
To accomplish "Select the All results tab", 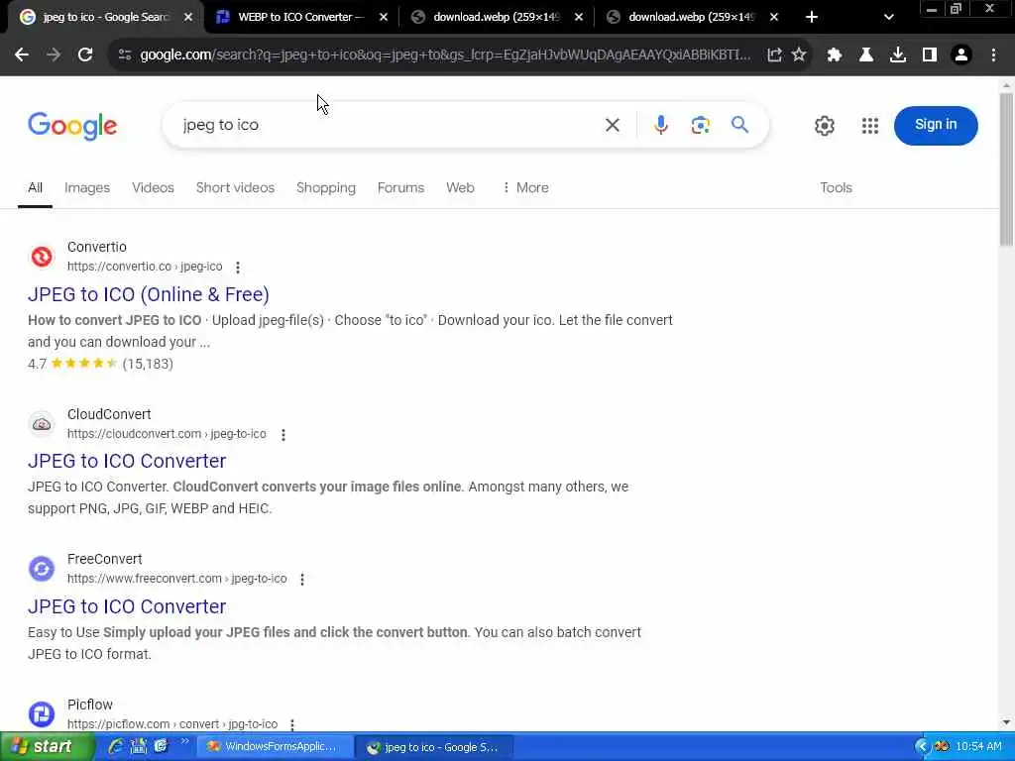I will coord(35,187).
